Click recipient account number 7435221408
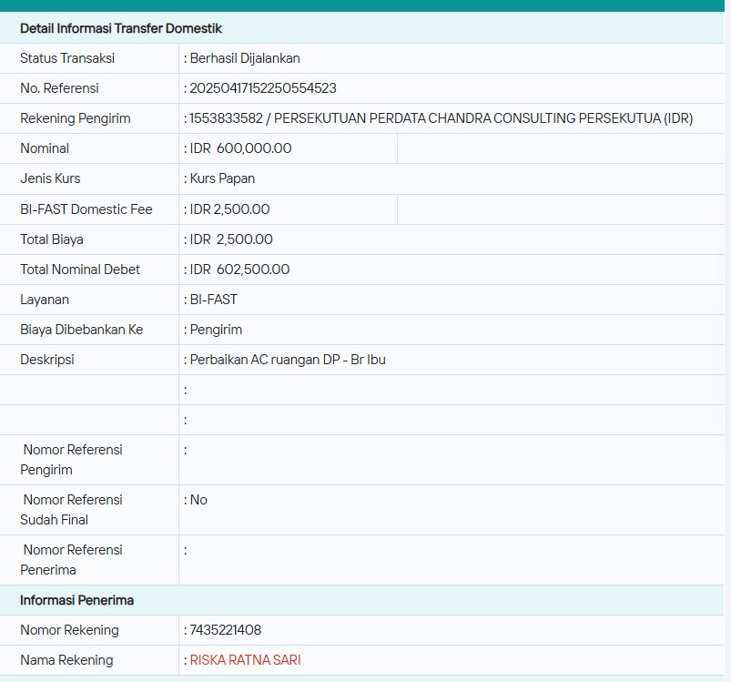731x682 pixels. [x=226, y=630]
